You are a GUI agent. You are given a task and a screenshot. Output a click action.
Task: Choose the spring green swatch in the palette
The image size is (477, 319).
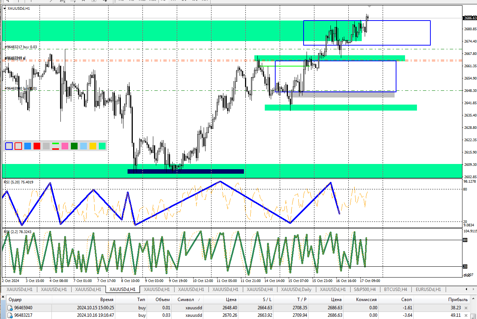102,146
